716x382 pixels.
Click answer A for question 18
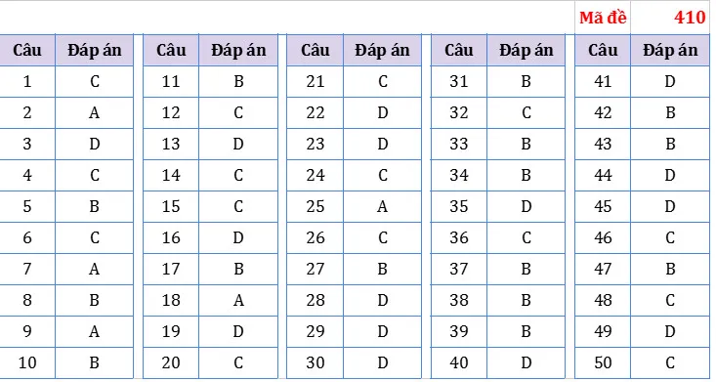238,300
